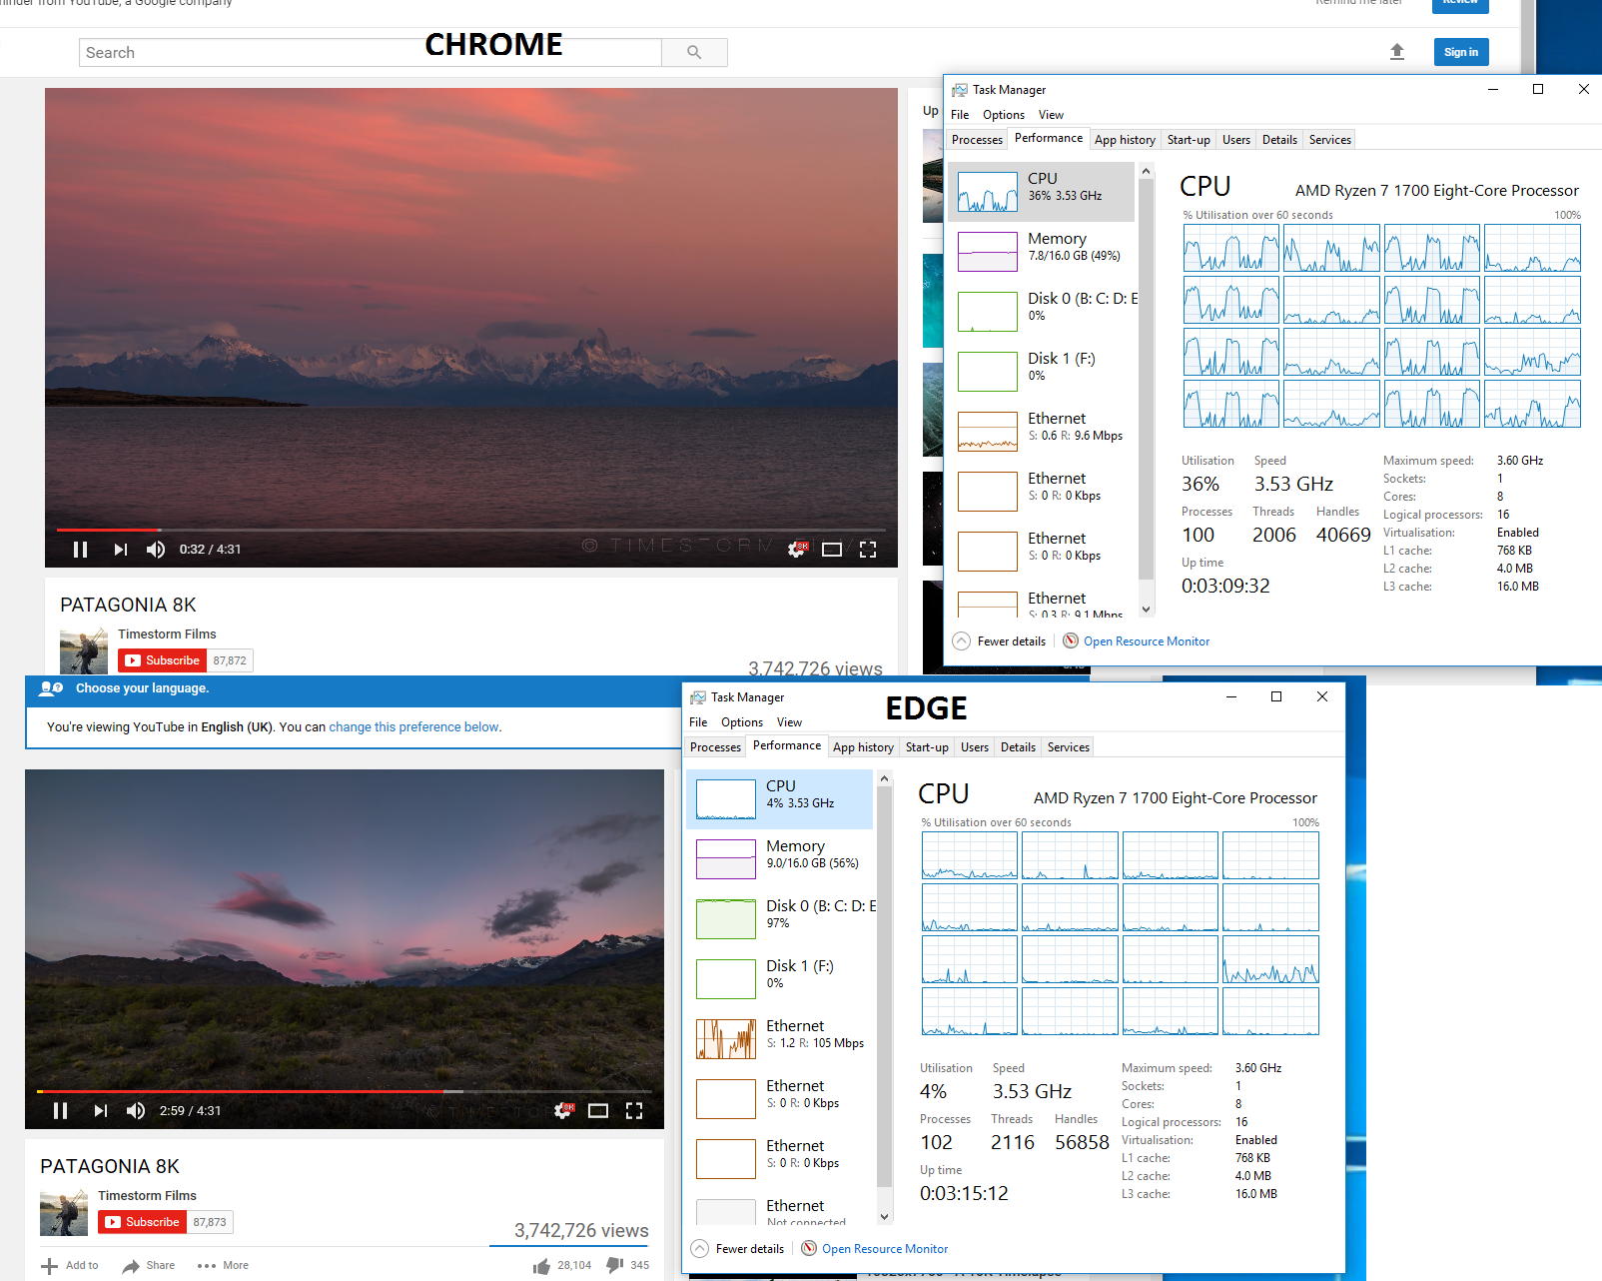
Task: Select CPU 36% graph in upper Task Manager
Action: tap(1041, 191)
